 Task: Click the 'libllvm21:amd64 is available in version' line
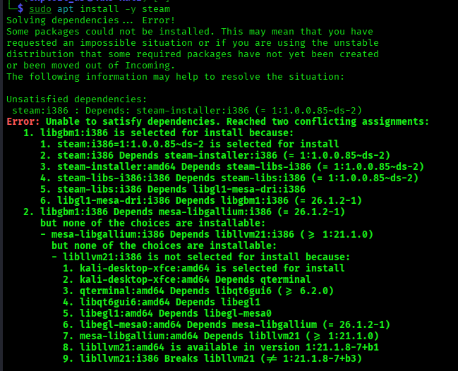click(x=221, y=347)
